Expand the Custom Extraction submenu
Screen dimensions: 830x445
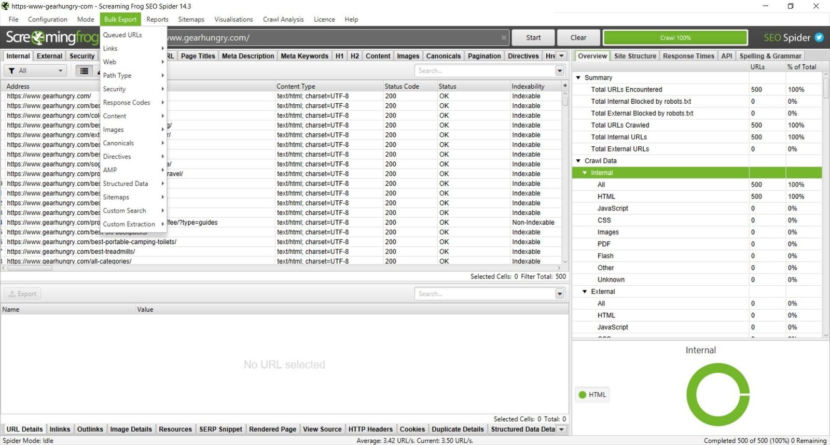coord(133,224)
